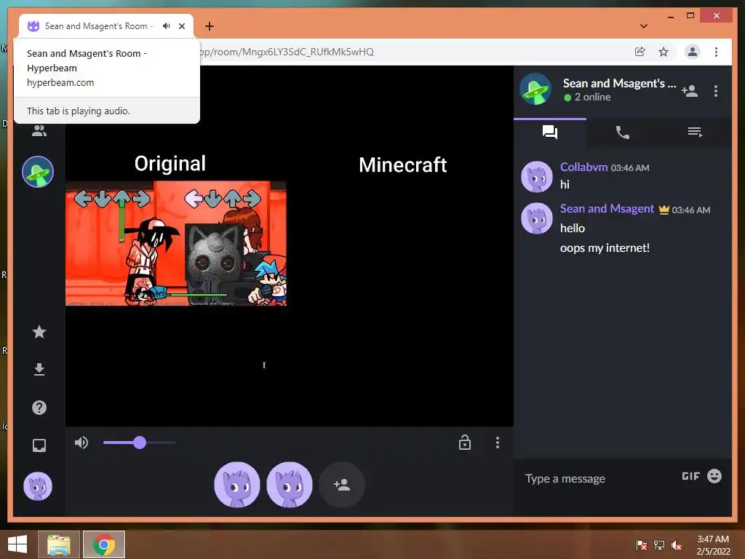Open the inbox tray icon in sidebar
The width and height of the screenshot is (745, 559).
click(x=39, y=445)
